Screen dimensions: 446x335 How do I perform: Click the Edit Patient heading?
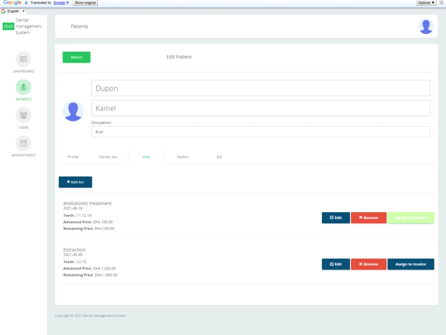coord(179,57)
